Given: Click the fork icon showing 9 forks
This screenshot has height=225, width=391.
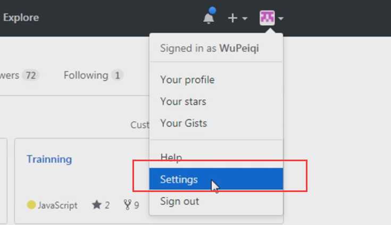Looking at the screenshot, I should [127, 205].
